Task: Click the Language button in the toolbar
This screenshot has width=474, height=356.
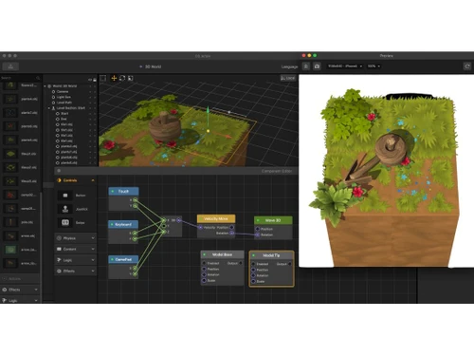Action: pos(289,66)
